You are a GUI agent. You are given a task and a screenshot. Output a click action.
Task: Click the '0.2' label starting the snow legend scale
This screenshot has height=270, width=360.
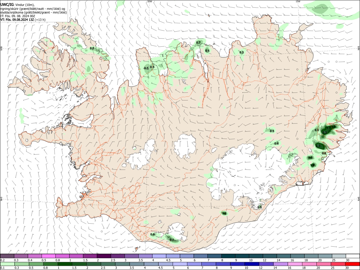coord(2,260)
